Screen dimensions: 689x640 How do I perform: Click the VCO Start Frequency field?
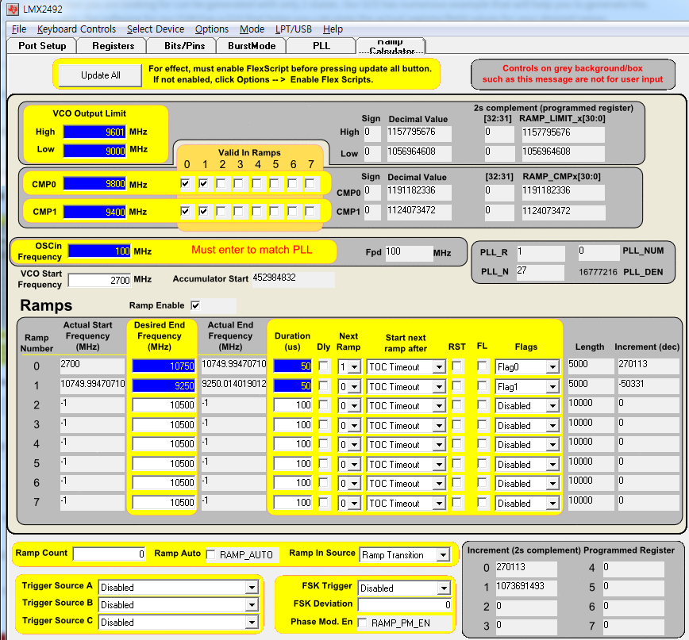coord(99,280)
